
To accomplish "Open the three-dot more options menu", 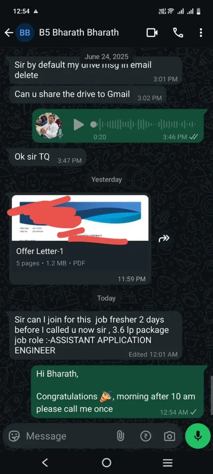I will (x=201, y=33).
